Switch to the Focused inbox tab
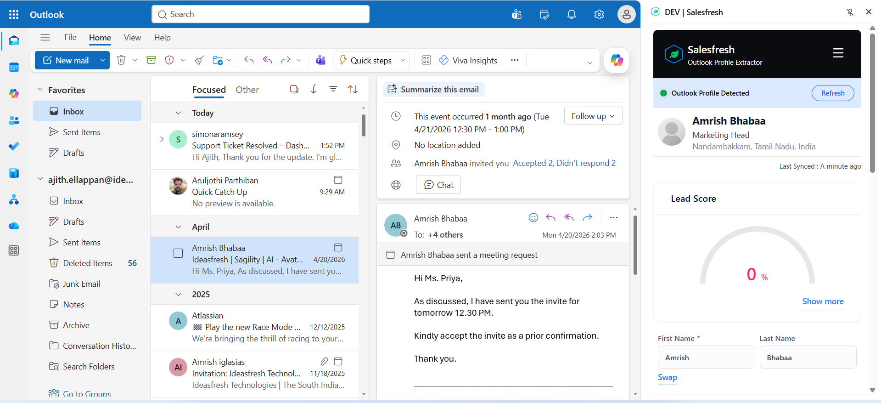 click(x=209, y=90)
